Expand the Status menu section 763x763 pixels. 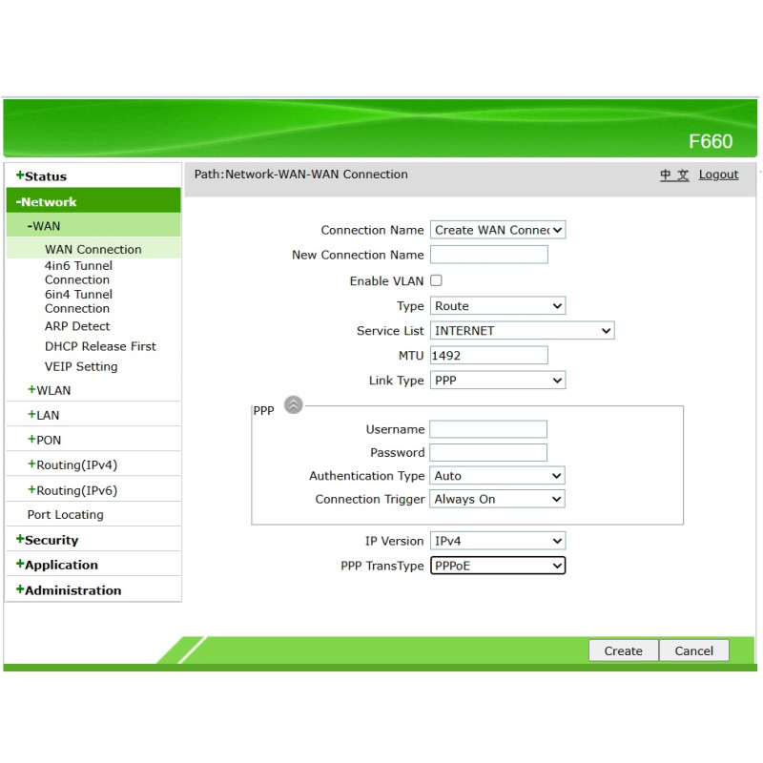coord(45,176)
